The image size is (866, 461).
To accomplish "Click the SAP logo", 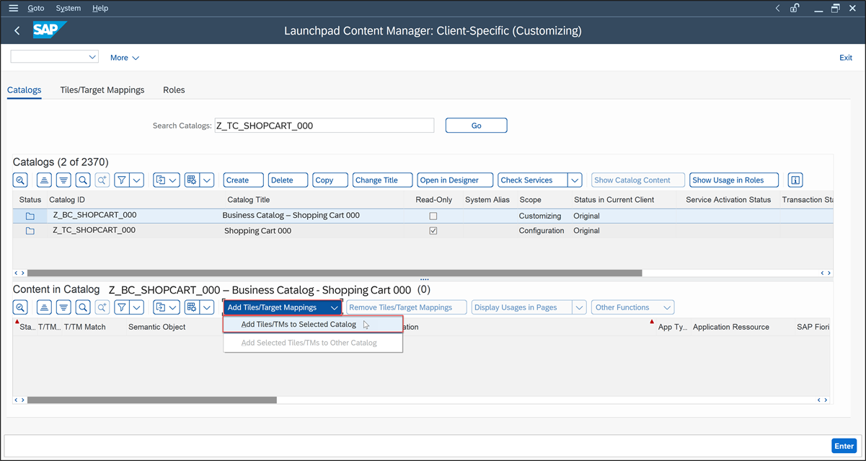I will point(49,31).
